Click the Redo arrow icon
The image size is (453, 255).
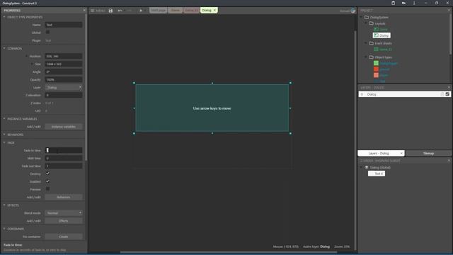click(130, 11)
